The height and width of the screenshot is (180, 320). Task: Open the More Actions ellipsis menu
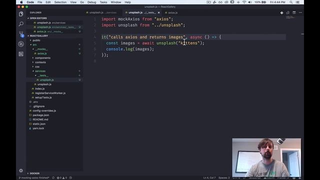[x=300, y=12]
